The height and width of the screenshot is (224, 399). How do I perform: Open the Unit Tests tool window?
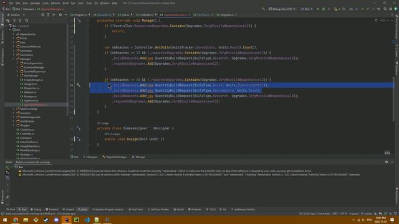point(136,210)
